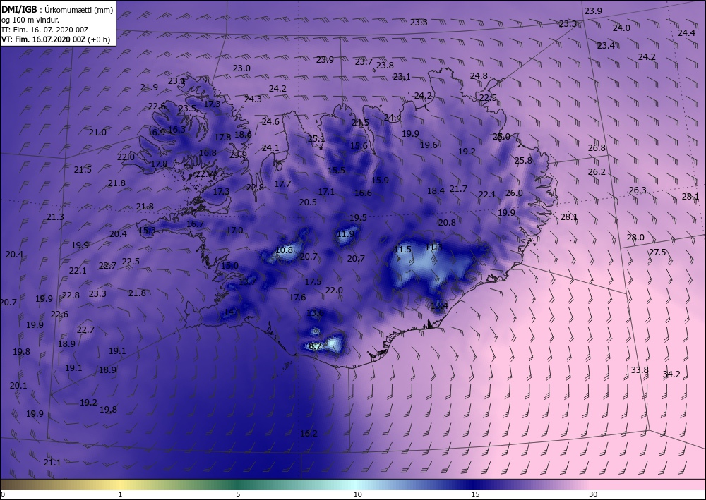The height and width of the screenshot is (500, 706).
Task: Click the map value 15.9
Action: (380, 180)
